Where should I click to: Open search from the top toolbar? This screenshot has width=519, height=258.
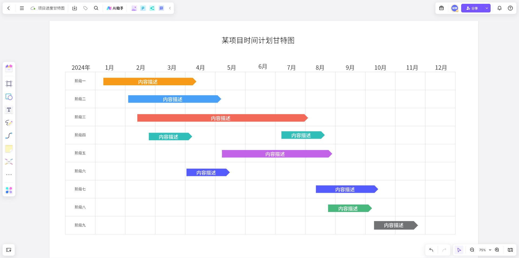click(x=96, y=8)
